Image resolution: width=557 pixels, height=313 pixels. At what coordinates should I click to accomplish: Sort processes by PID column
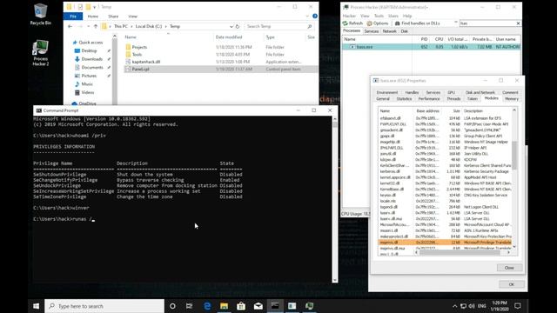(x=424, y=39)
